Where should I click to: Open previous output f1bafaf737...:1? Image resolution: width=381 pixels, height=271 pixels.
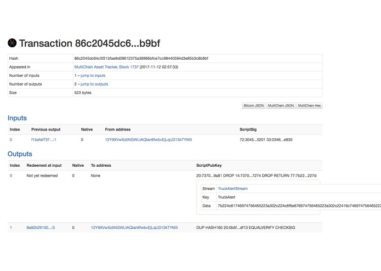(43, 140)
